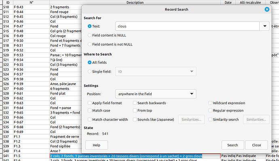The height and width of the screenshot is (161, 279).
Task: Click ID cell '520'
Action: click(8, 55)
